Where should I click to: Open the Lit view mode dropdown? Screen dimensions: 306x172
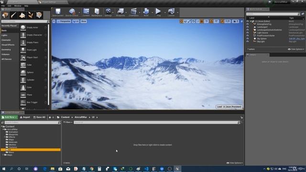coord(76,21)
